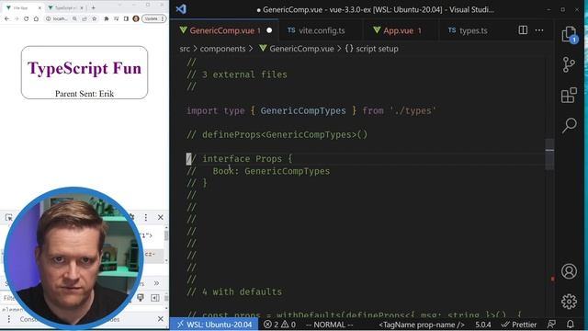
Task: Toggle the DevTools computed styles sidebar icon
Action: coord(155,298)
